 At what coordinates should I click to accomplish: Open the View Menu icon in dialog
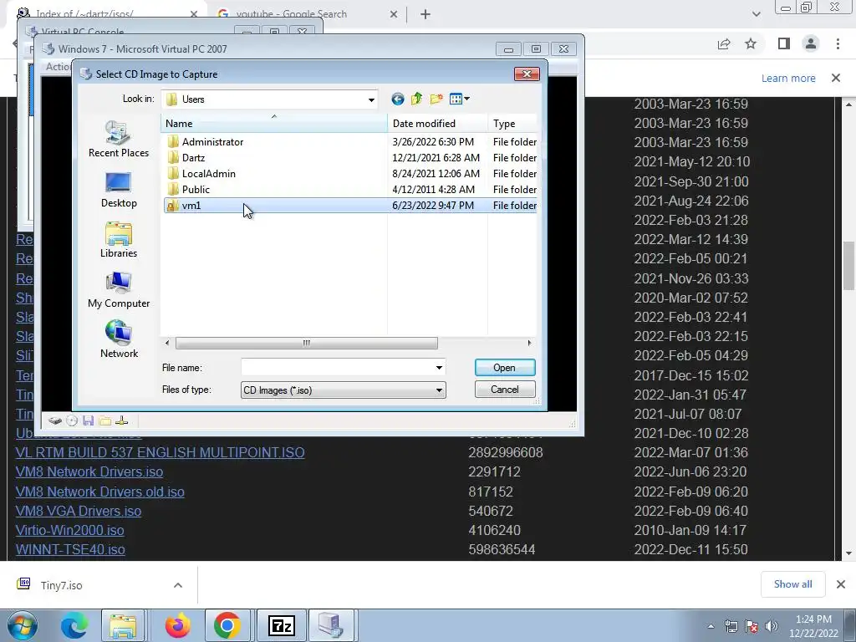click(459, 99)
